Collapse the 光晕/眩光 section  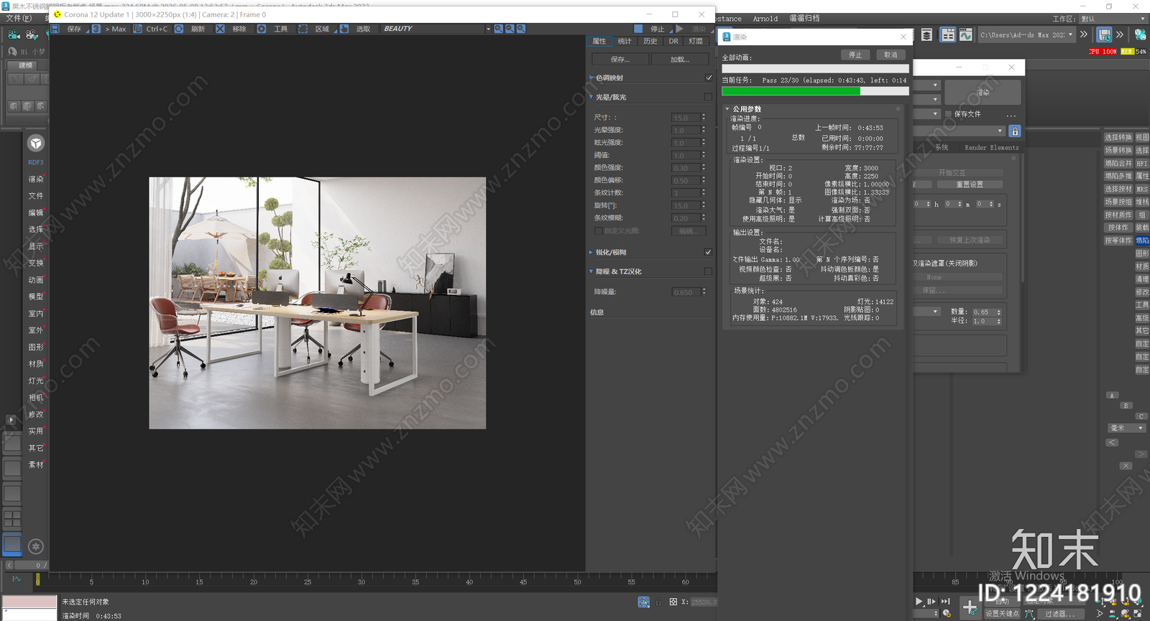592,97
